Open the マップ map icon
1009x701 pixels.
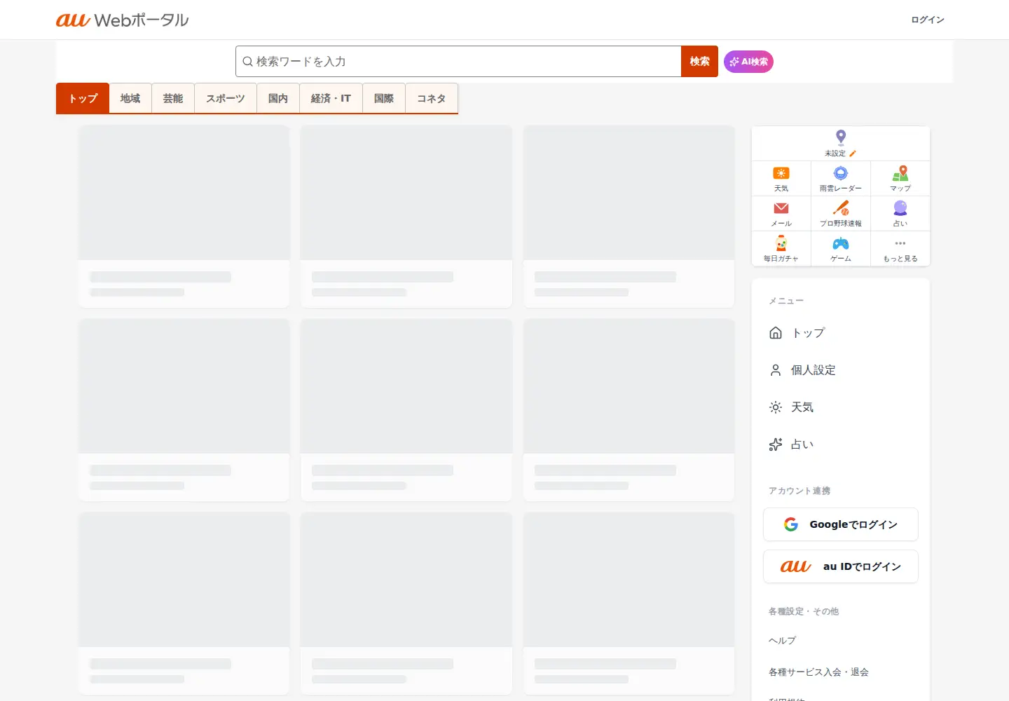point(900,173)
